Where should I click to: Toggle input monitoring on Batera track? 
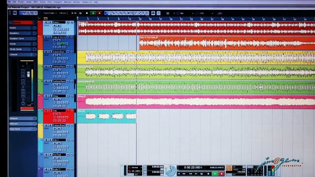[x=72, y=23]
